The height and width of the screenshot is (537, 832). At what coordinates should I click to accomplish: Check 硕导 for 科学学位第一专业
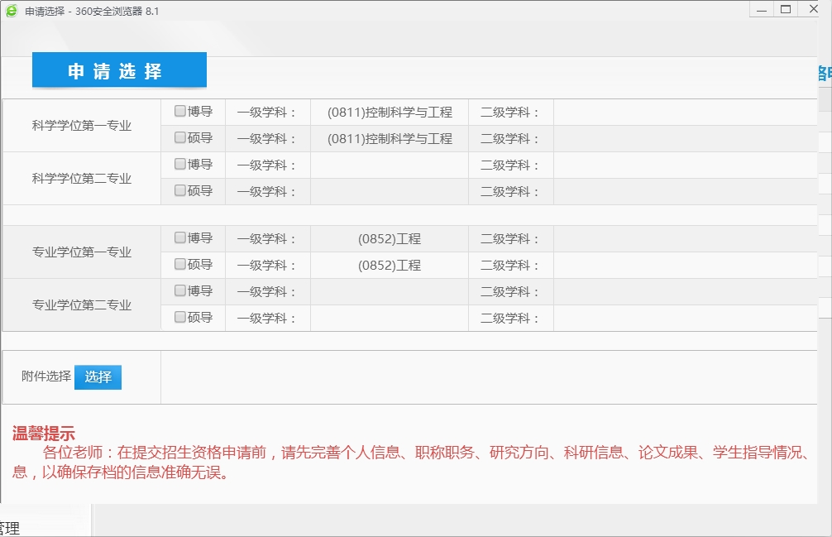click(179, 137)
